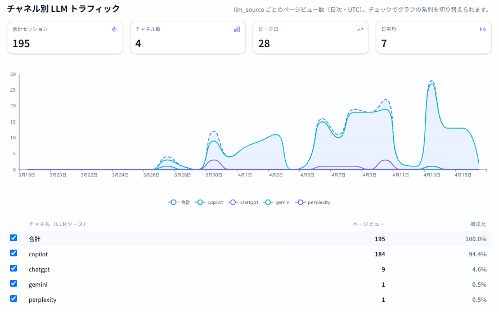This screenshot has height=312, width=499.
Task: Uncheck the perplexity row checkbox
Action: tap(14, 299)
